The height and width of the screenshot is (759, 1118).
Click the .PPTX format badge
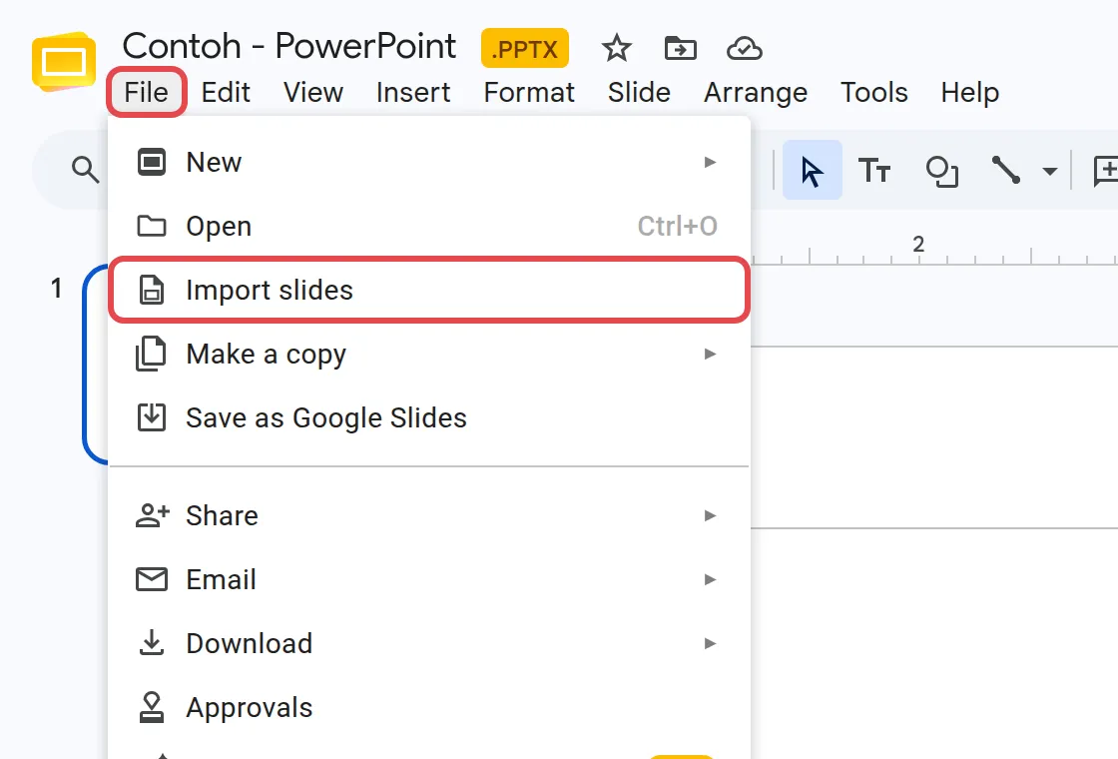(525, 49)
